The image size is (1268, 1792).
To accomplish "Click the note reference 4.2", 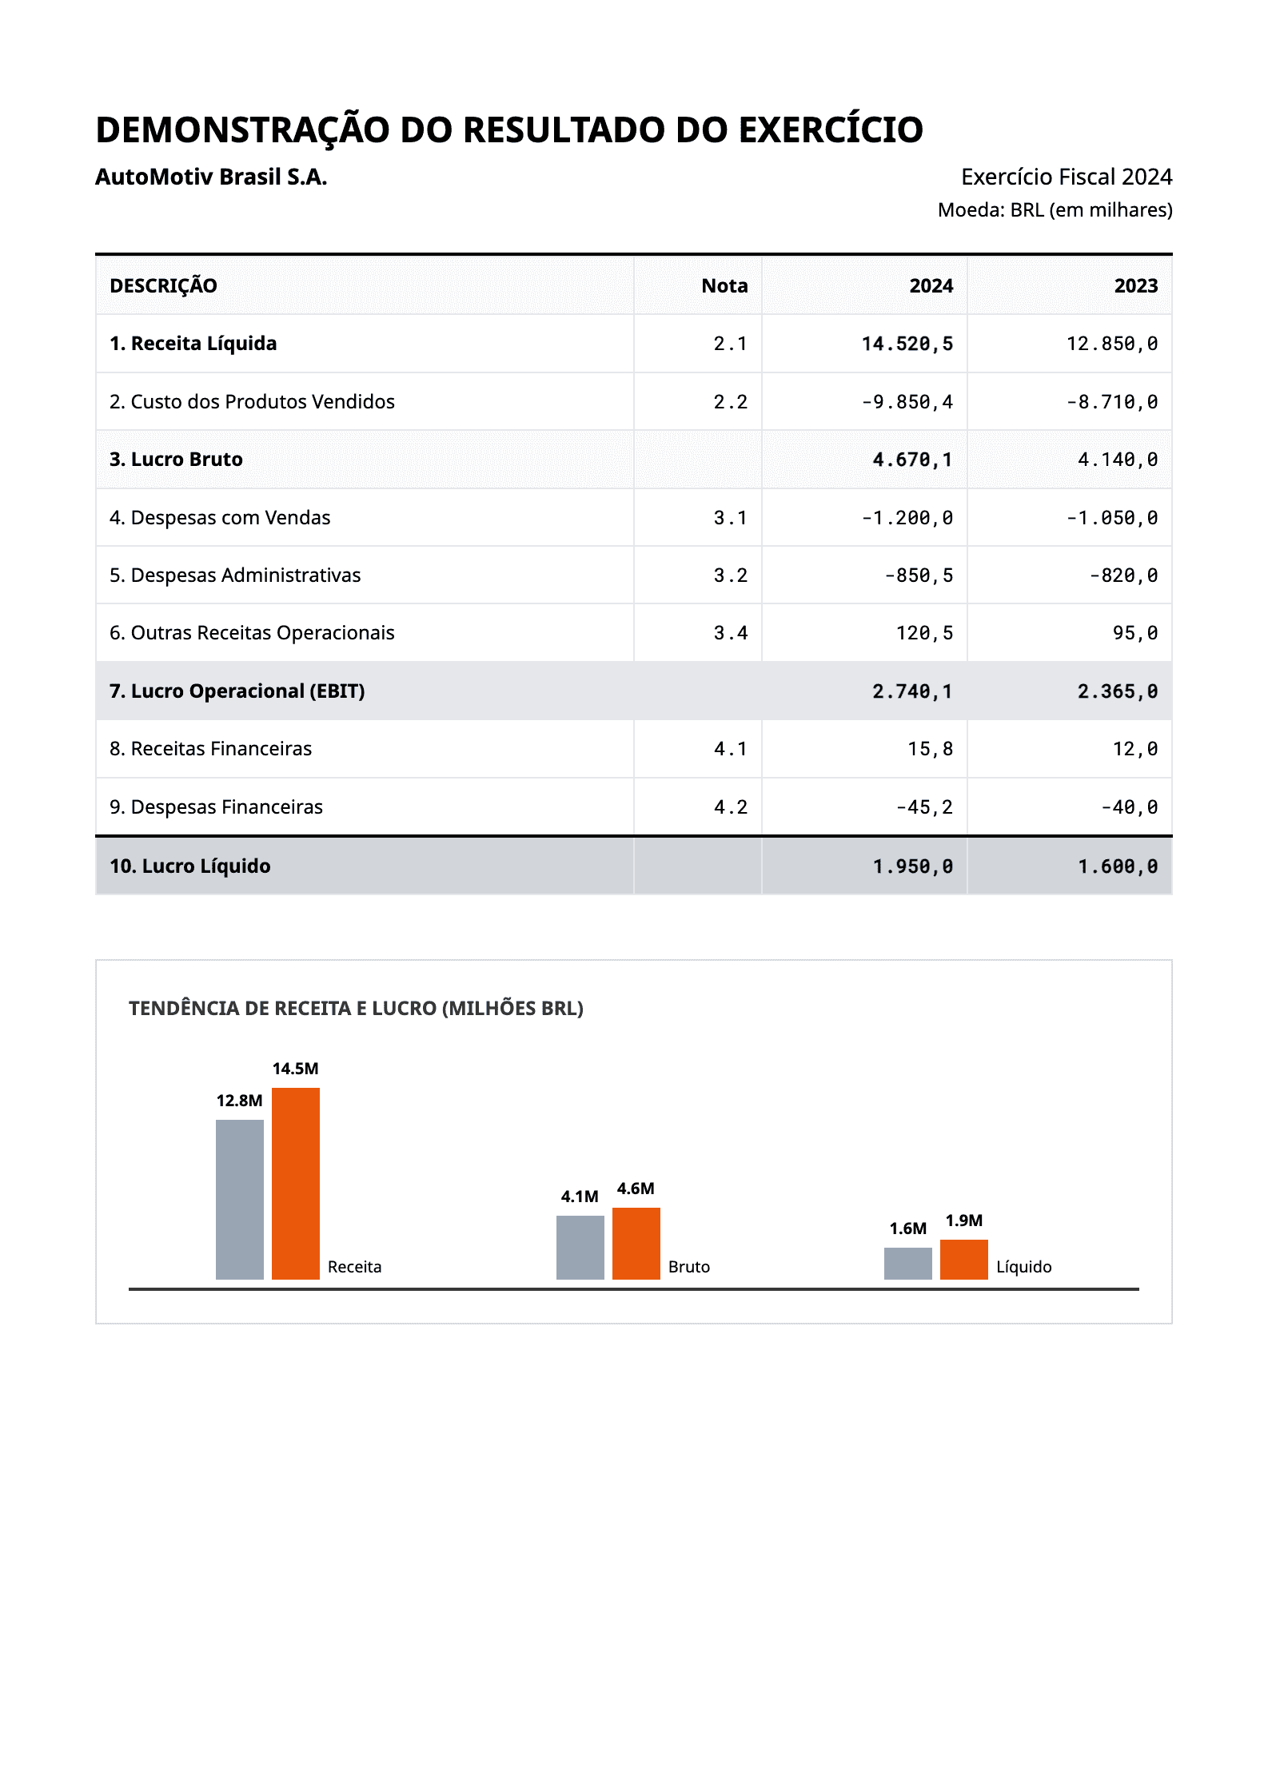I will click(731, 807).
